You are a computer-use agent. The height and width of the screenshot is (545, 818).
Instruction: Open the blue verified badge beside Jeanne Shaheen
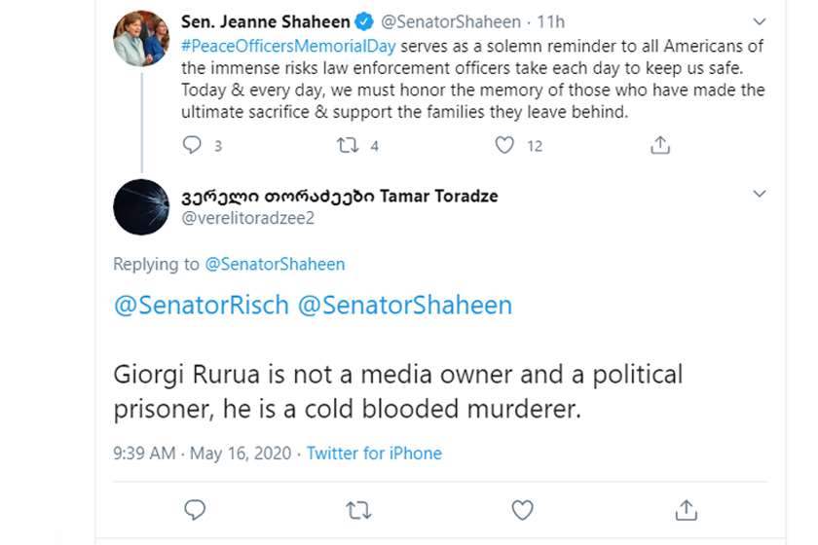364,22
